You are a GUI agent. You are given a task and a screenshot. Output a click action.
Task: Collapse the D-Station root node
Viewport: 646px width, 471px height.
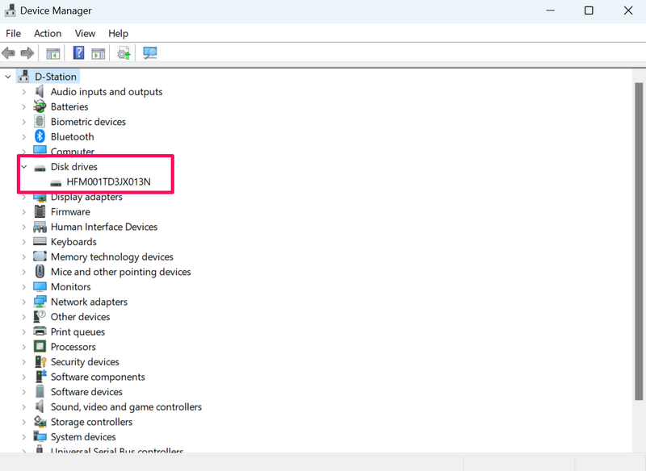point(9,77)
